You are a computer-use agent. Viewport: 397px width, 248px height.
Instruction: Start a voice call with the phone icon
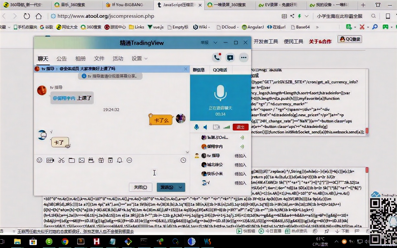tap(217, 57)
